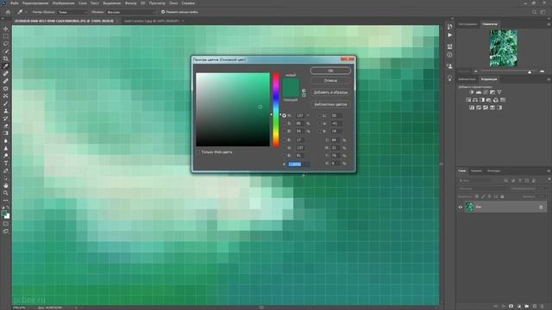Click Cancel in the color picker dialog

point(330,80)
